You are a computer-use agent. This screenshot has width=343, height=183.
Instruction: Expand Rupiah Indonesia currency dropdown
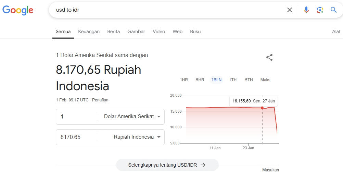[x=137, y=137]
